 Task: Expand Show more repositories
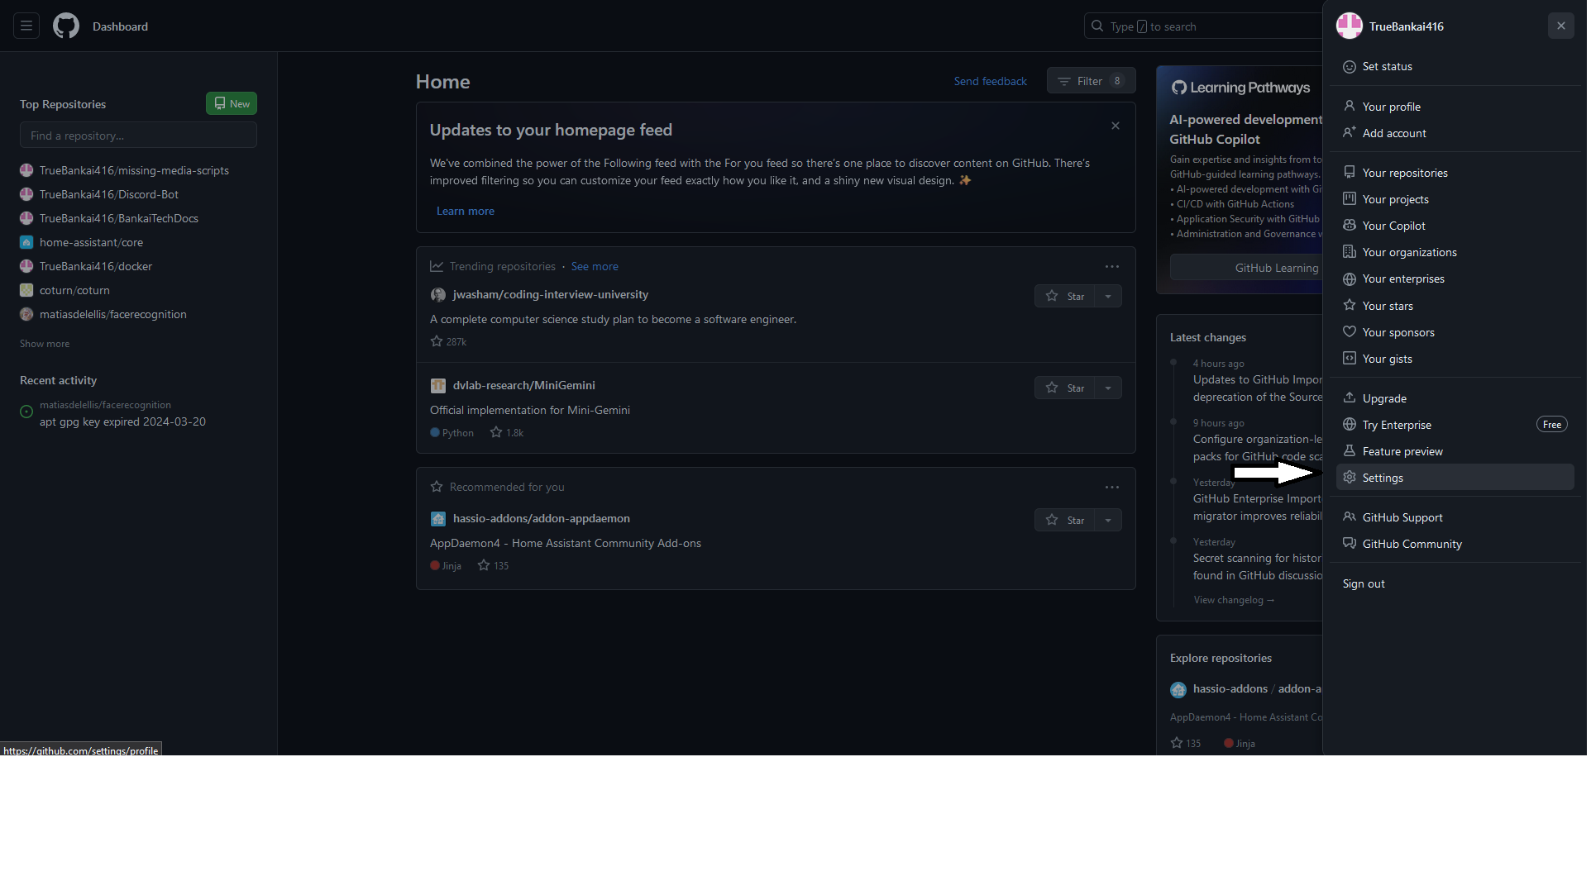(x=45, y=344)
